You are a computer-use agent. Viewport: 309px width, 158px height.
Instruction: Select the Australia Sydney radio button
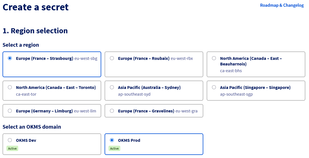pyautogui.click(x=112, y=87)
